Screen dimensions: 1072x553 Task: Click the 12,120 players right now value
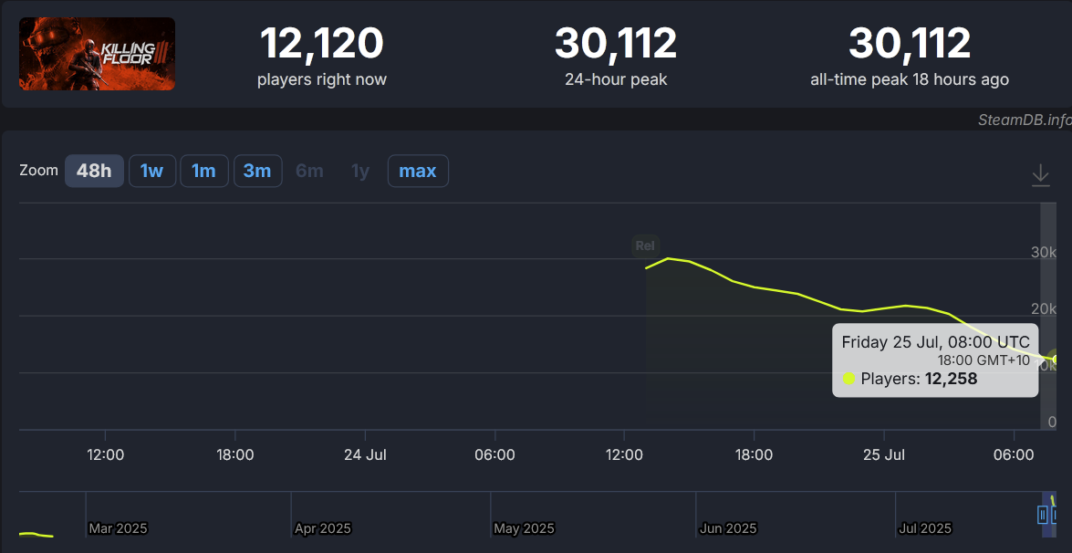321,43
